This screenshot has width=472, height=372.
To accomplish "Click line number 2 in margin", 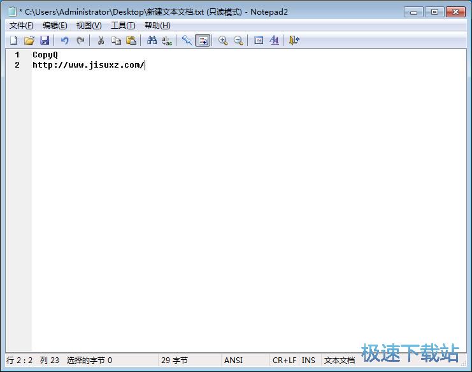I will tap(17, 65).
